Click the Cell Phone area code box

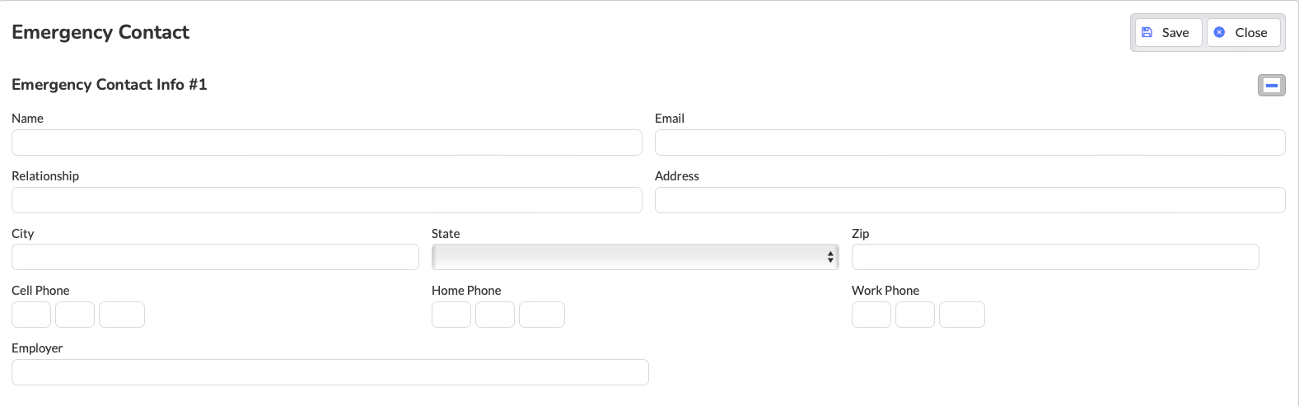pos(31,315)
